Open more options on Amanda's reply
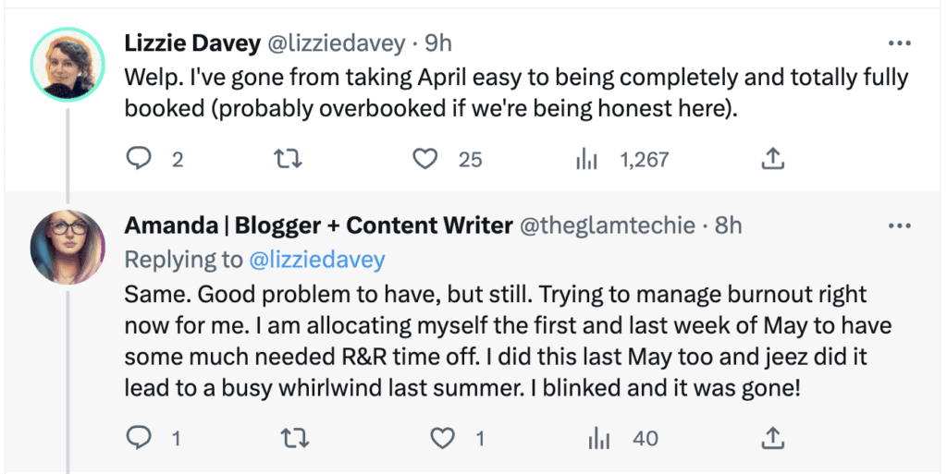 pos(899,225)
